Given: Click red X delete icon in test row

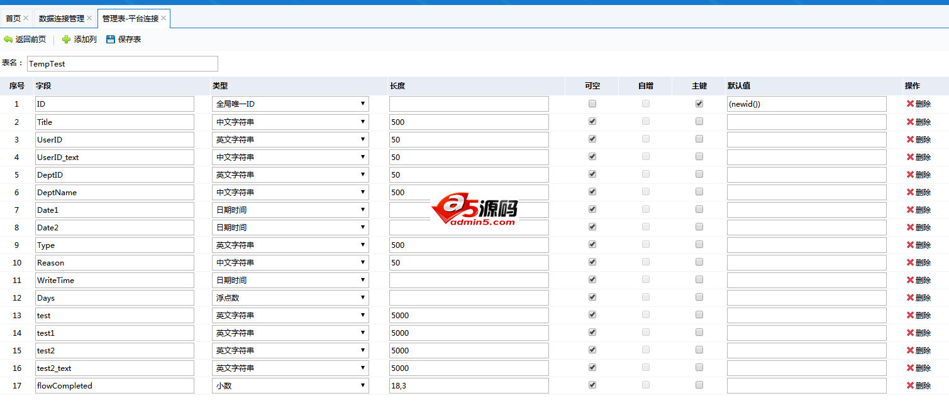Looking at the screenshot, I should [910, 315].
